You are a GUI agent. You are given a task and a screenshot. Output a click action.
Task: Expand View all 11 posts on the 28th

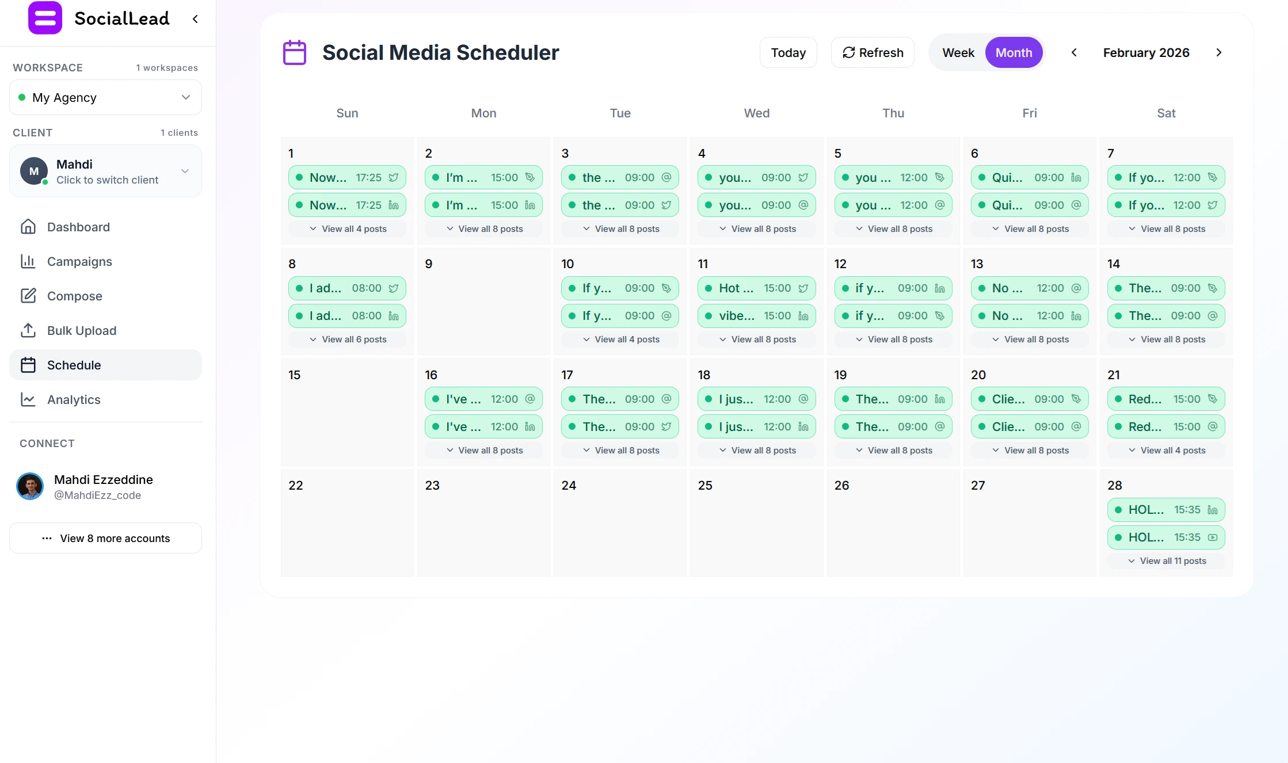[x=1167, y=560]
